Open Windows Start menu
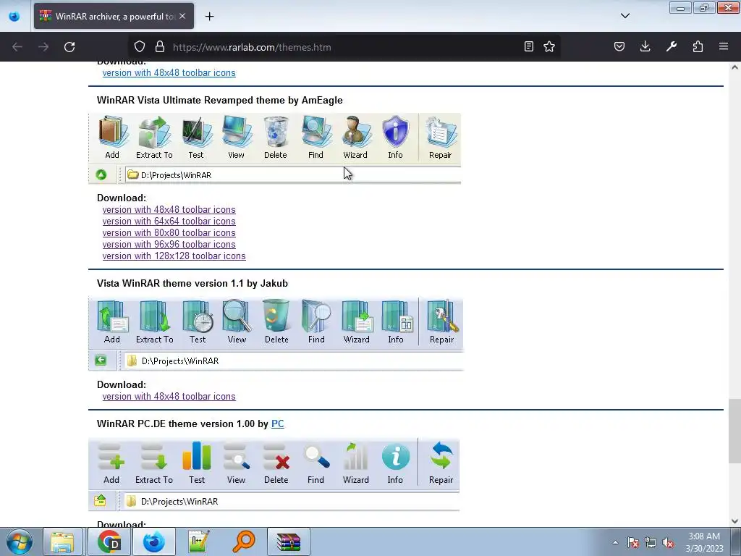This screenshot has height=556, width=741. 20,542
